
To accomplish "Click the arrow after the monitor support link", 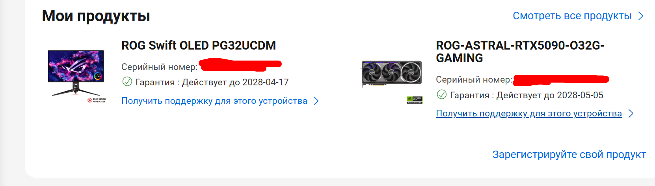I will click(316, 101).
